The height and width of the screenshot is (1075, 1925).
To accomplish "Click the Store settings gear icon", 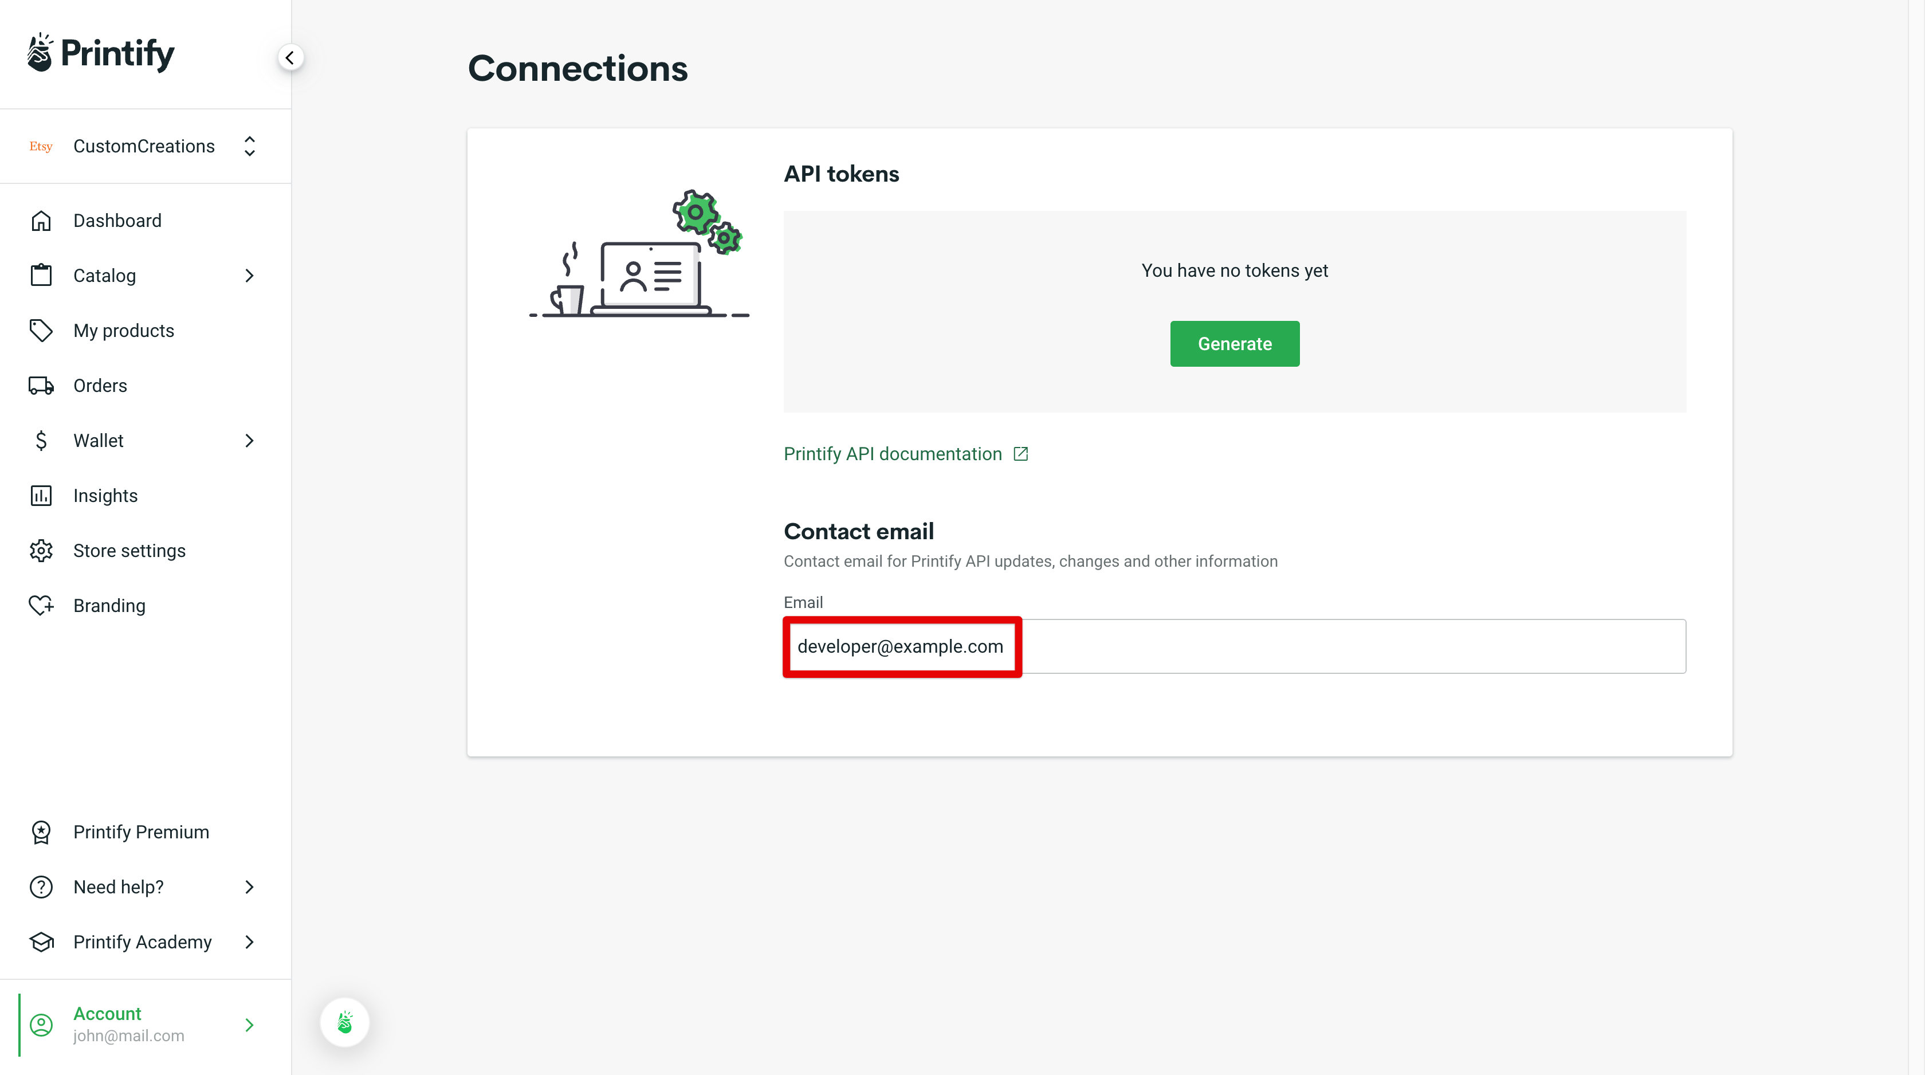I will 41,550.
